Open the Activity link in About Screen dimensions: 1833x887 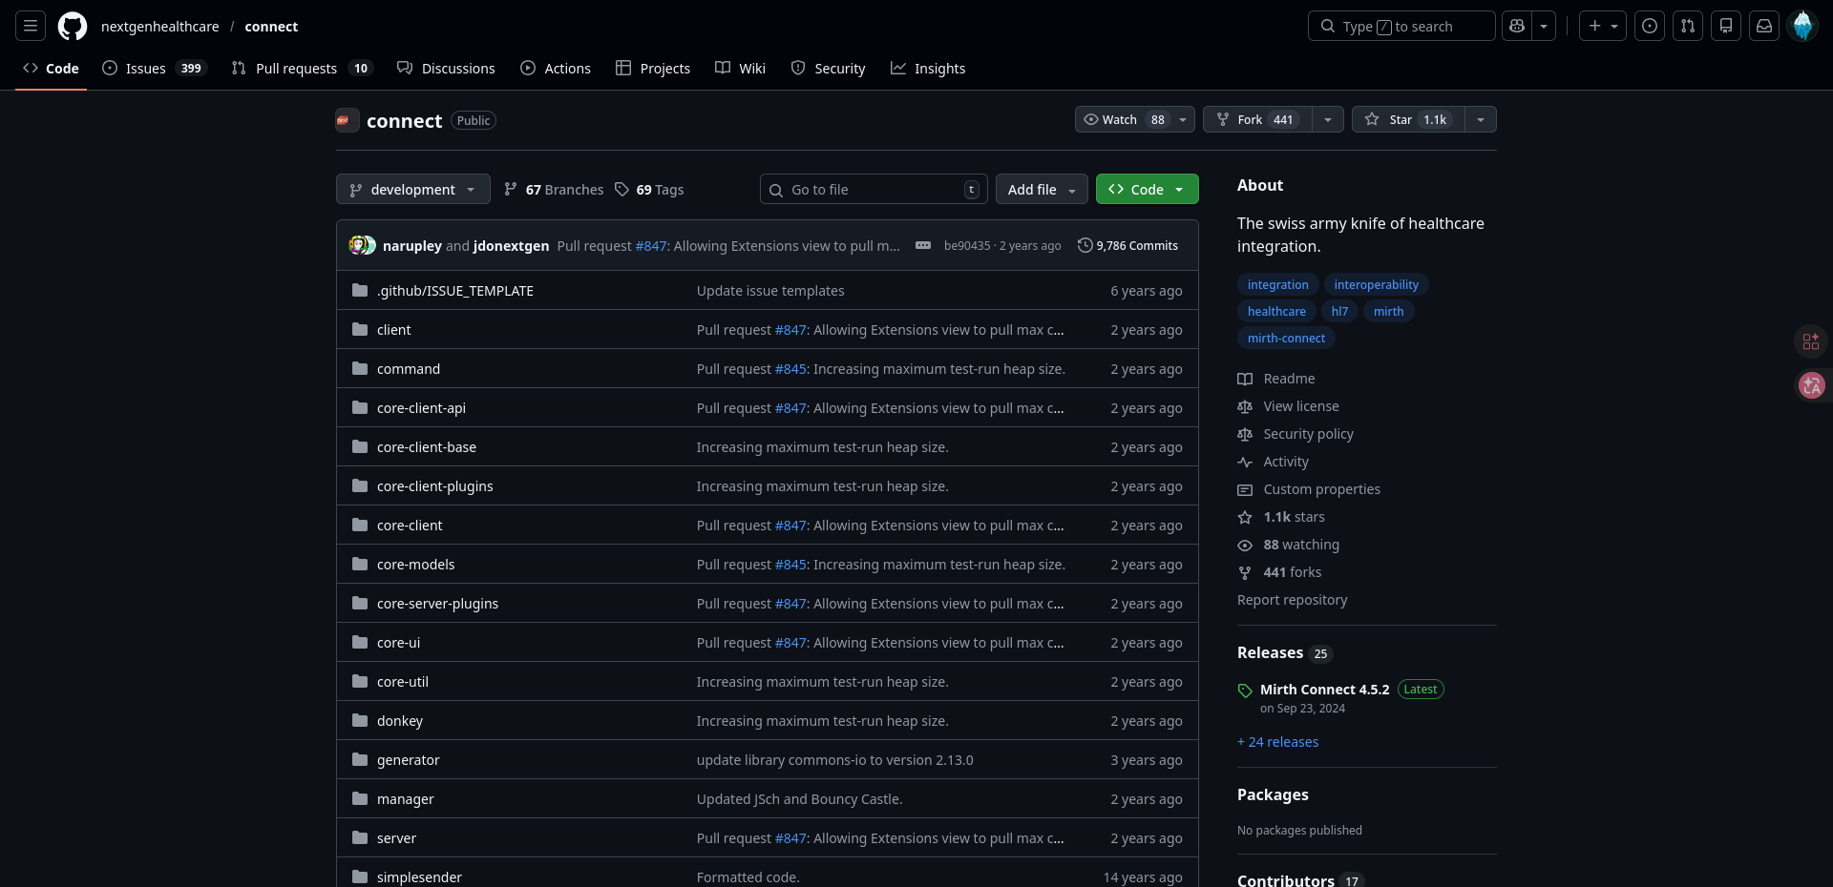pos(1274,462)
